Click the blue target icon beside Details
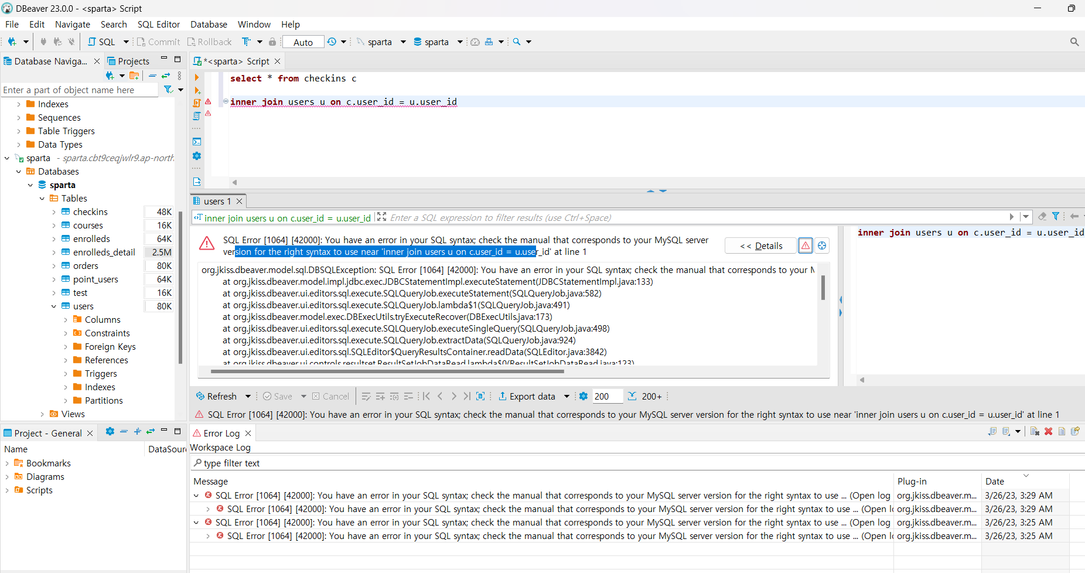The height and width of the screenshot is (573, 1085). pyautogui.click(x=822, y=245)
